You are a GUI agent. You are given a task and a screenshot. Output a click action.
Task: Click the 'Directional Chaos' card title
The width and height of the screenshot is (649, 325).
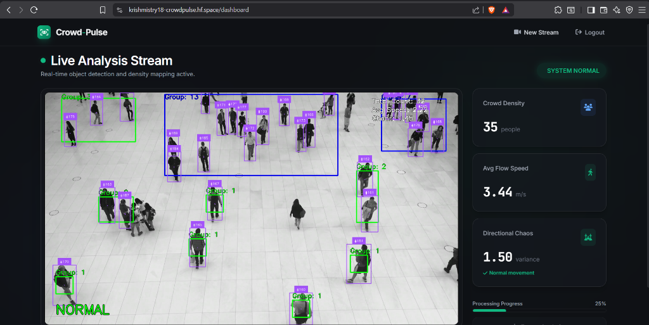508,233
